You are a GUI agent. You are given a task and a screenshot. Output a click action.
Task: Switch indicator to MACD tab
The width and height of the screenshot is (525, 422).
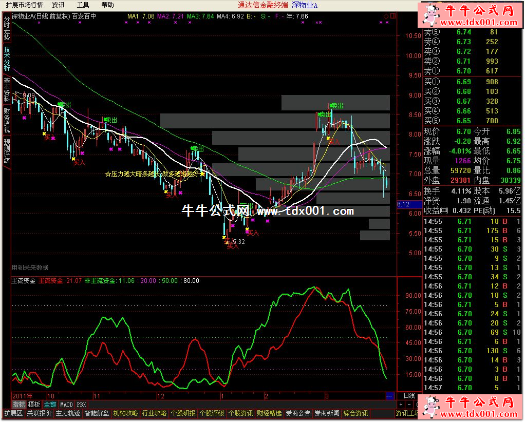tap(66, 405)
